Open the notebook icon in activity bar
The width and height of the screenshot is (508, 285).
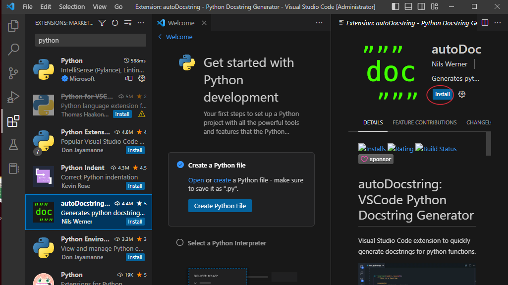13,169
